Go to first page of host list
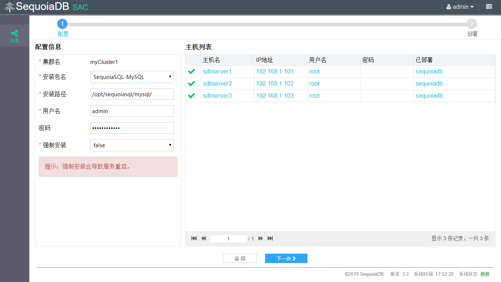The height and width of the screenshot is (282, 501). [x=194, y=239]
